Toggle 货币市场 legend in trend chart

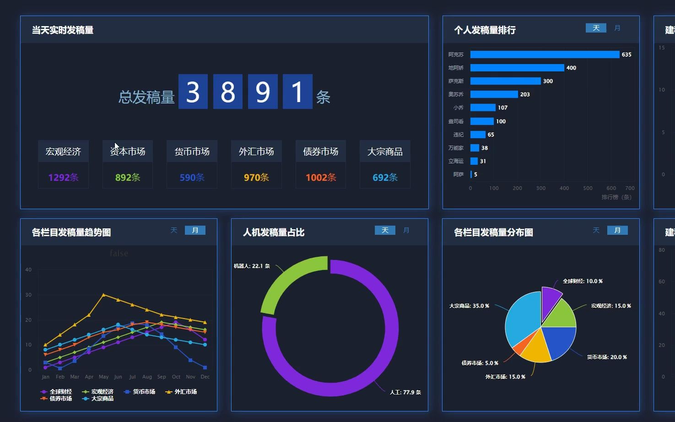pos(140,392)
